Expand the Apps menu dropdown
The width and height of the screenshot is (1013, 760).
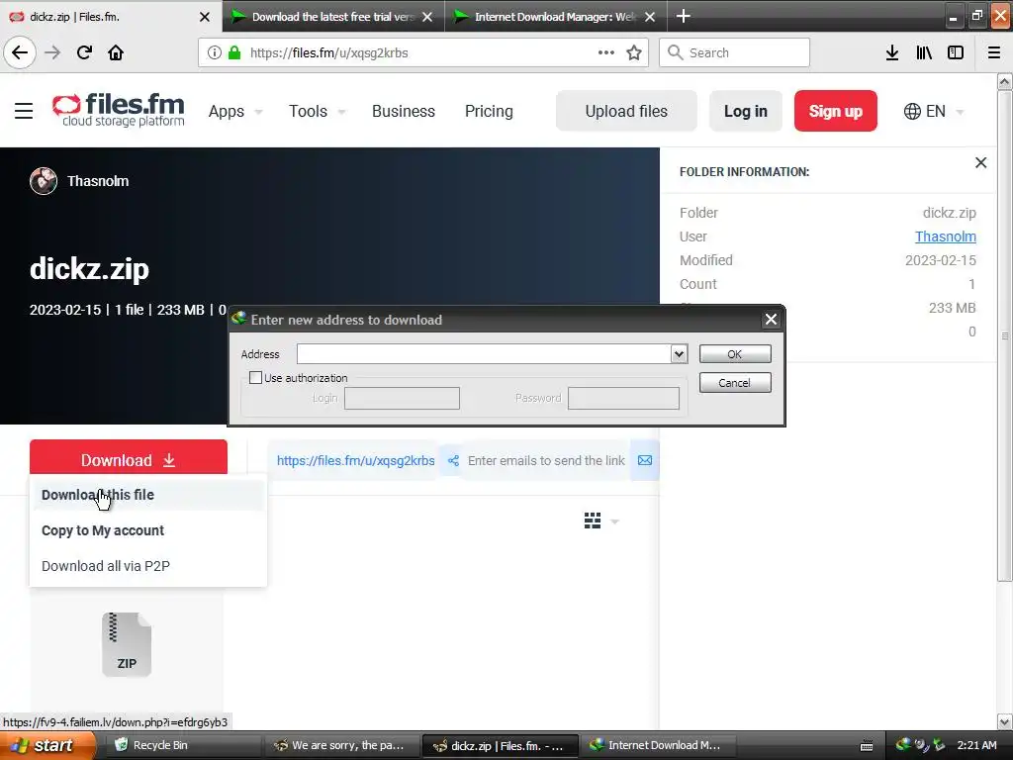258,112
